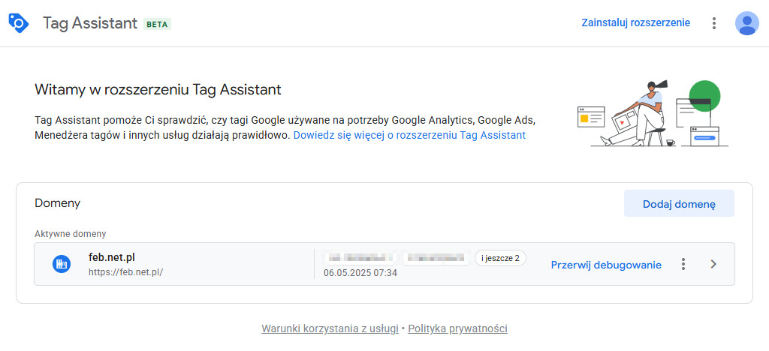Screen dimensions: 769x351
Task: Click the Tag Assistant title text
Action: point(90,23)
